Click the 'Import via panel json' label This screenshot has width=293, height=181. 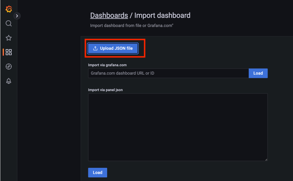pos(105,90)
